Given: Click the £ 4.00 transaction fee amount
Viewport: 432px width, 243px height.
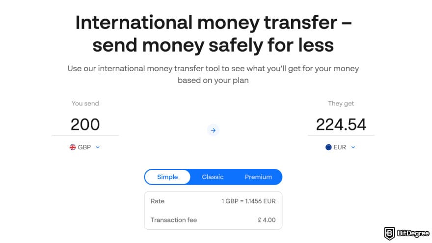Looking at the screenshot, I should click(266, 220).
